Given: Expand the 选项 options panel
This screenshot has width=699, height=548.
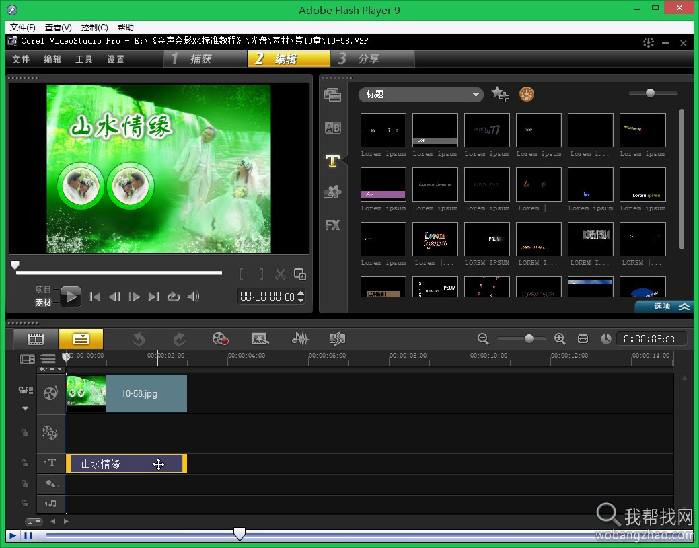Looking at the screenshot, I should 664,306.
